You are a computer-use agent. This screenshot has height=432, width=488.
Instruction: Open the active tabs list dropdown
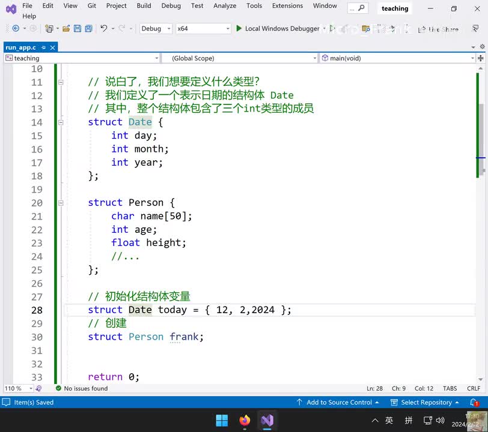point(473,47)
